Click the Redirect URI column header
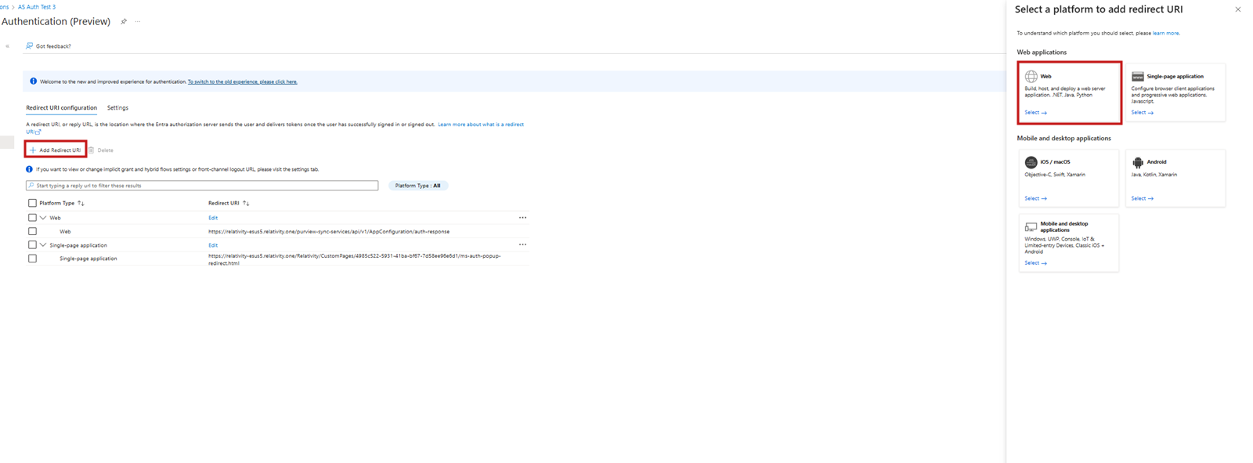Image resolution: width=1253 pixels, height=463 pixels. [x=224, y=203]
